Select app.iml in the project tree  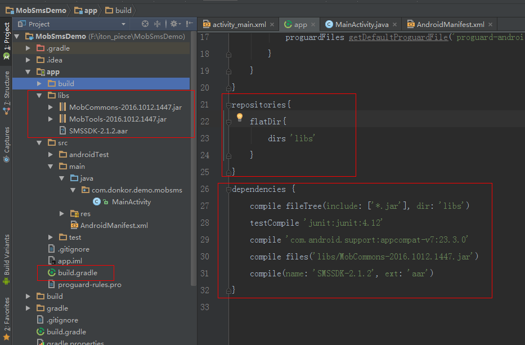point(65,261)
